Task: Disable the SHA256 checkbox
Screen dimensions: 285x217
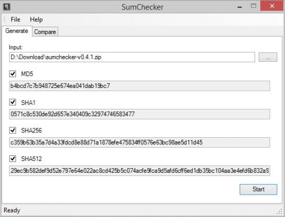Action: coord(13,130)
